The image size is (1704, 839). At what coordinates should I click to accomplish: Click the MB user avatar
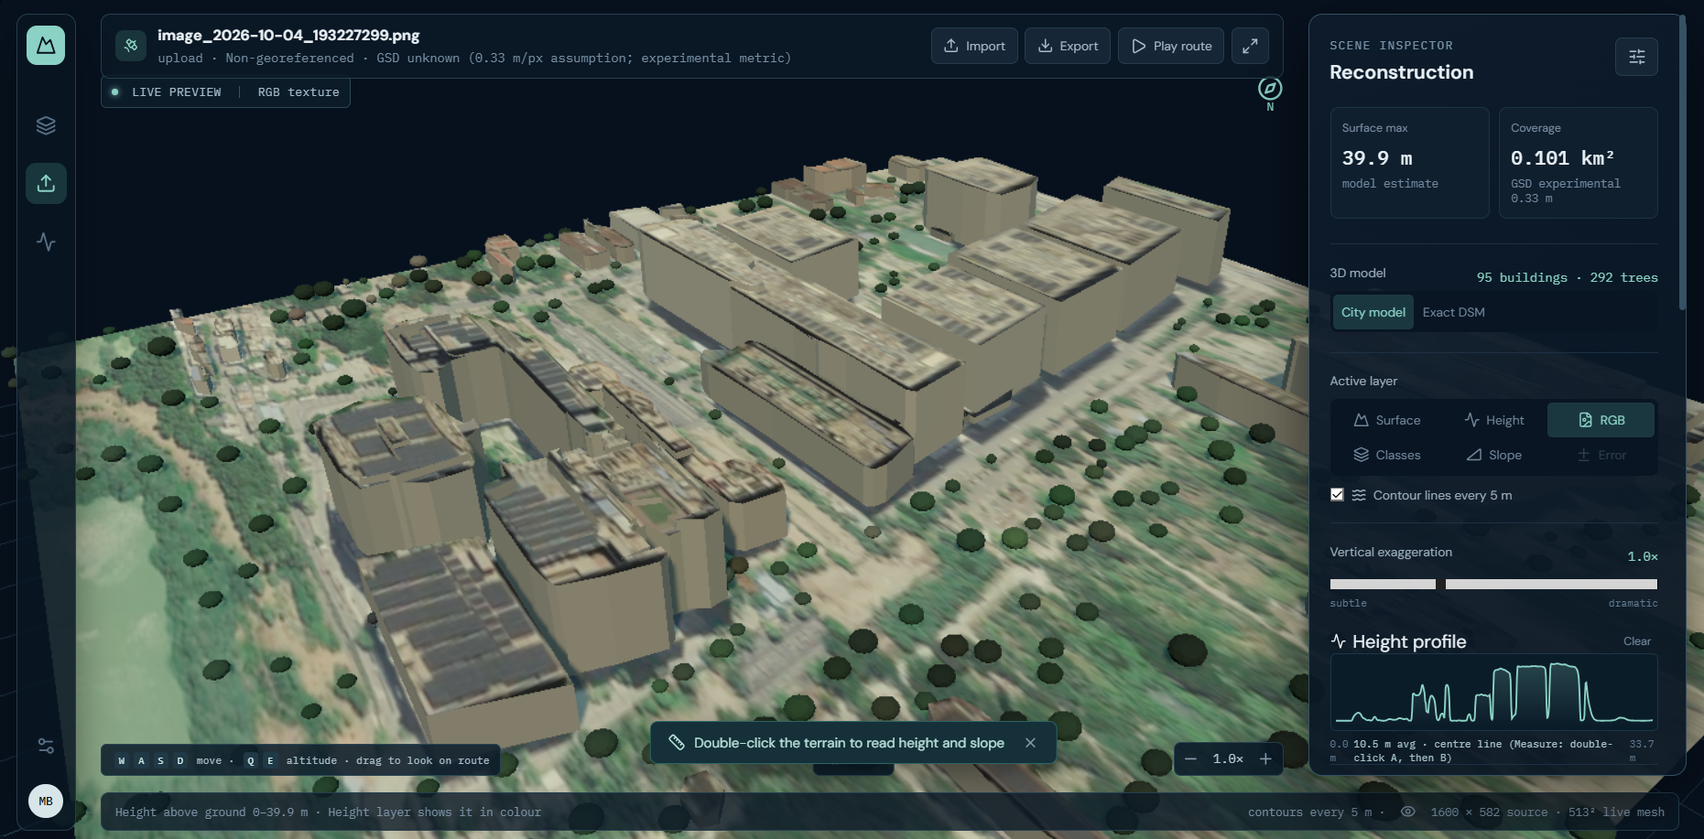click(46, 801)
